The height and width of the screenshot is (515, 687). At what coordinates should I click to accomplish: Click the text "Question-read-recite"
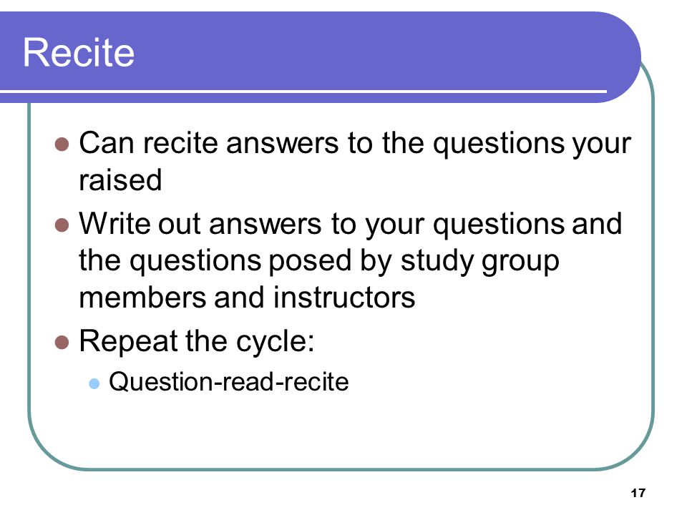point(229,381)
